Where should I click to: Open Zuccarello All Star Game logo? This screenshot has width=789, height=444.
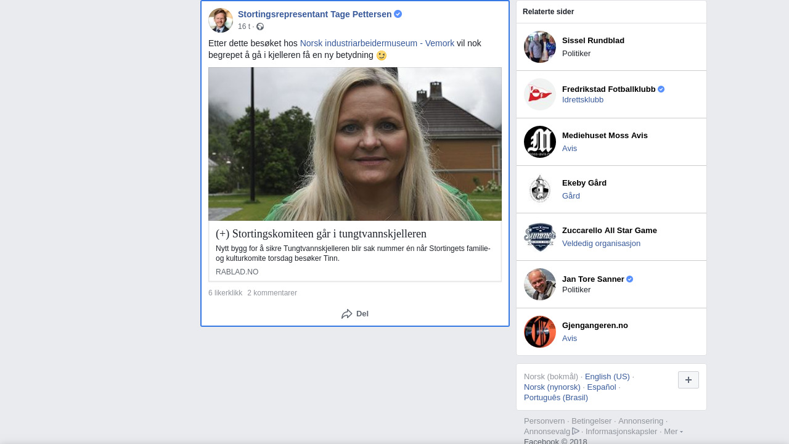click(539, 237)
